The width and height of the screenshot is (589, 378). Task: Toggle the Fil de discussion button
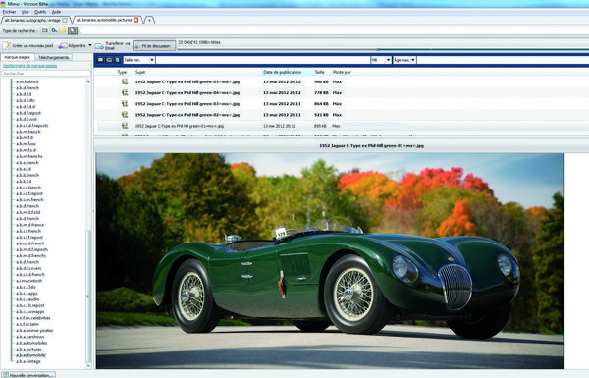[154, 46]
